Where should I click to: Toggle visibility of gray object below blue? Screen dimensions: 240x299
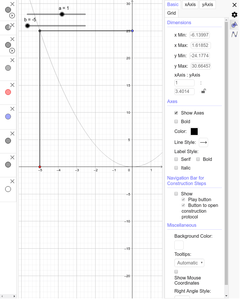8,141
